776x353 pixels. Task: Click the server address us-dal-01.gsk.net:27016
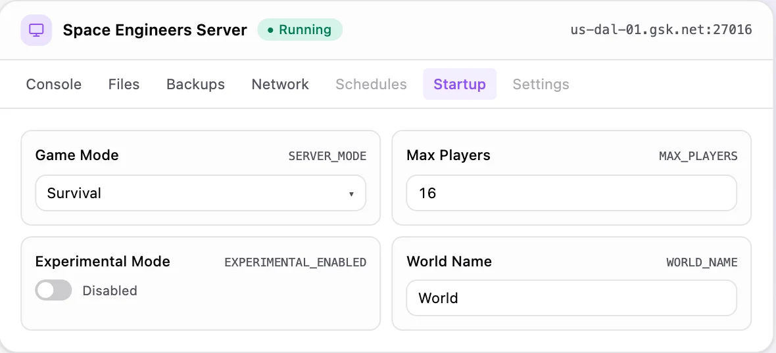pos(661,30)
